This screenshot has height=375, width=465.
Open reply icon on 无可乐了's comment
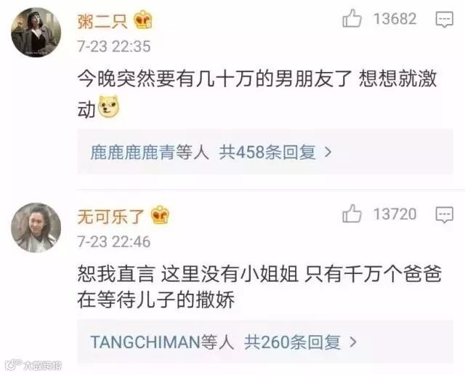pos(444,214)
